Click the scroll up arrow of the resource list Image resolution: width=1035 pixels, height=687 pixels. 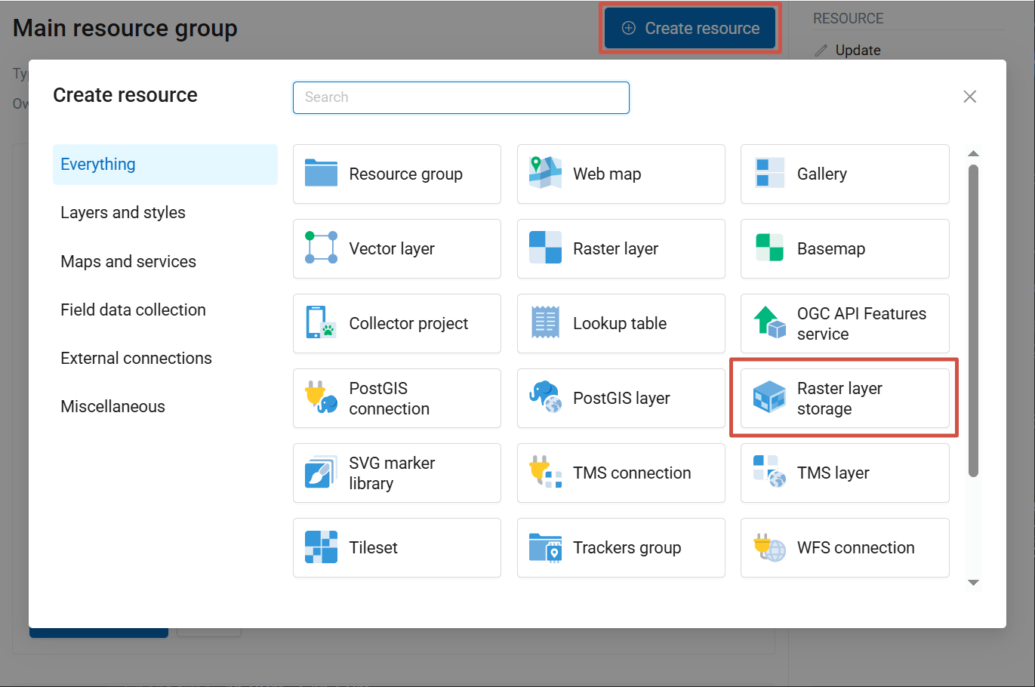pos(973,154)
